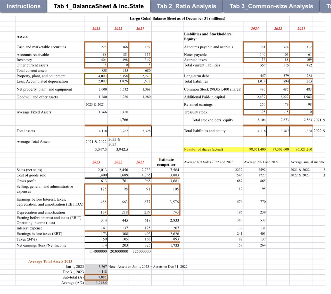The image size is (331, 294).
Task: Click the Total assets 2023 value of 4,118
Action: pyautogui.click(x=96, y=131)
